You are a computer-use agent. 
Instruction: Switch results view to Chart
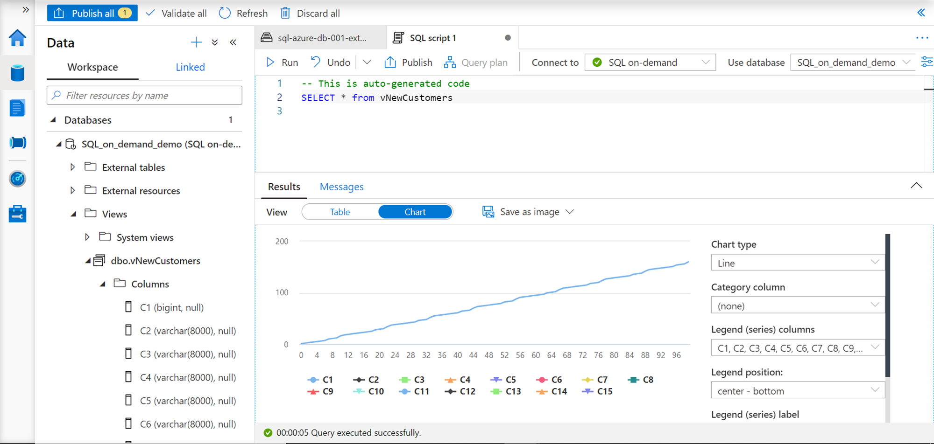pos(415,212)
